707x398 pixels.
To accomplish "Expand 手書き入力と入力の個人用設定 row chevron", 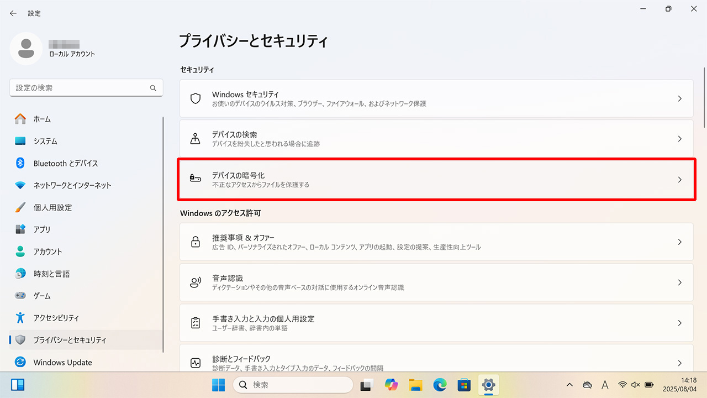I will click(x=680, y=323).
